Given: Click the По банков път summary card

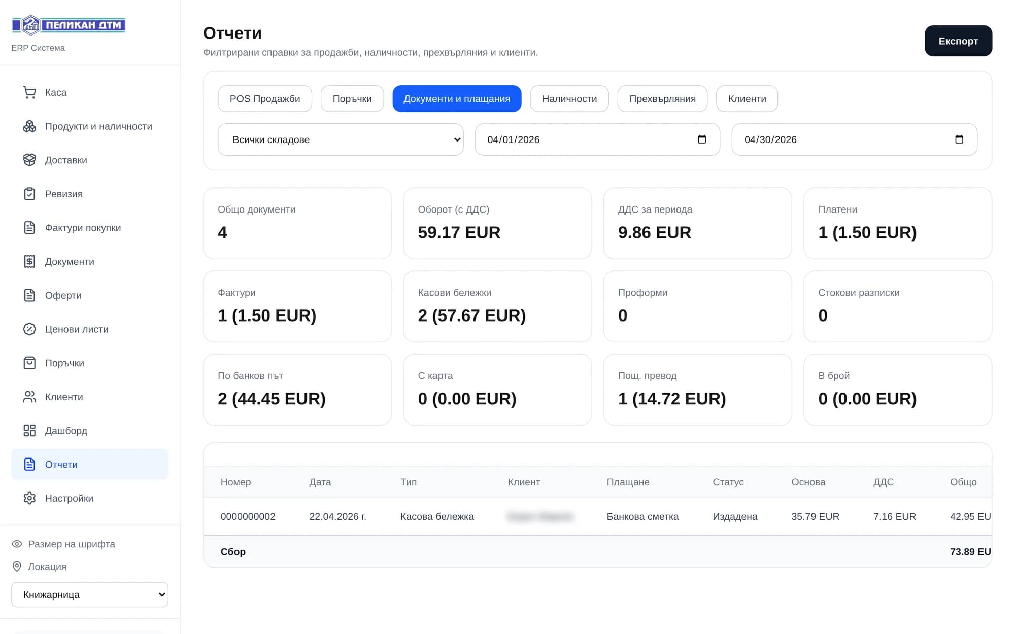Looking at the screenshot, I should tap(297, 390).
